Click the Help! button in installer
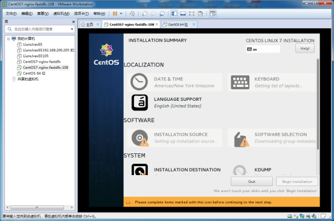The height and width of the screenshot is (221, 334). (x=305, y=48)
